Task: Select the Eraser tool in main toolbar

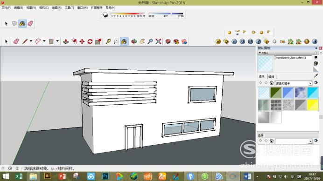Action: (x=16, y=41)
